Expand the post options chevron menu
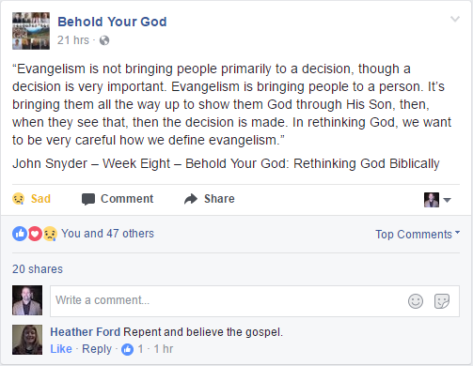This screenshot has width=473, height=366. [455, 19]
